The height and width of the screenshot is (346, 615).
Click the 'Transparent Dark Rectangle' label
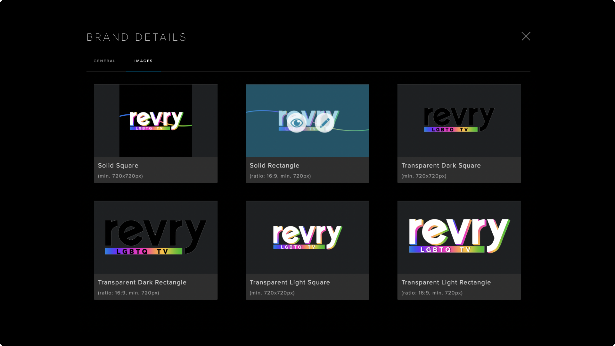click(142, 283)
